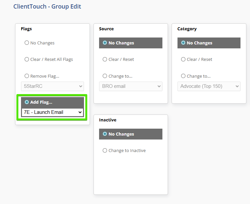Image resolution: width=250 pixels, height=204 pixels.
Task: Choose the Change to Inactive option
Action: [105, 151]
